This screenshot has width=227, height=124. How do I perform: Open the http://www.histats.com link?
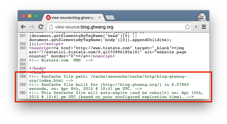[103, 48]
